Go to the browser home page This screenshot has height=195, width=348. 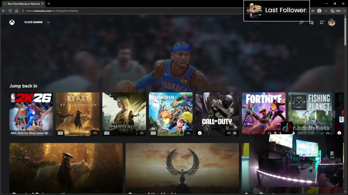point(17,11)
